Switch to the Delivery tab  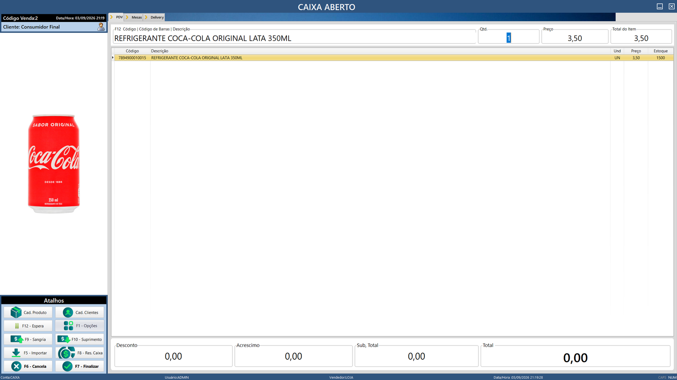pos(154,17)
